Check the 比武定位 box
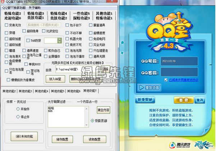 (x=43, y=31)
